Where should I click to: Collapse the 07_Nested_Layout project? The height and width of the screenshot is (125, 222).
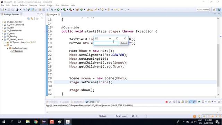(2, 39)
